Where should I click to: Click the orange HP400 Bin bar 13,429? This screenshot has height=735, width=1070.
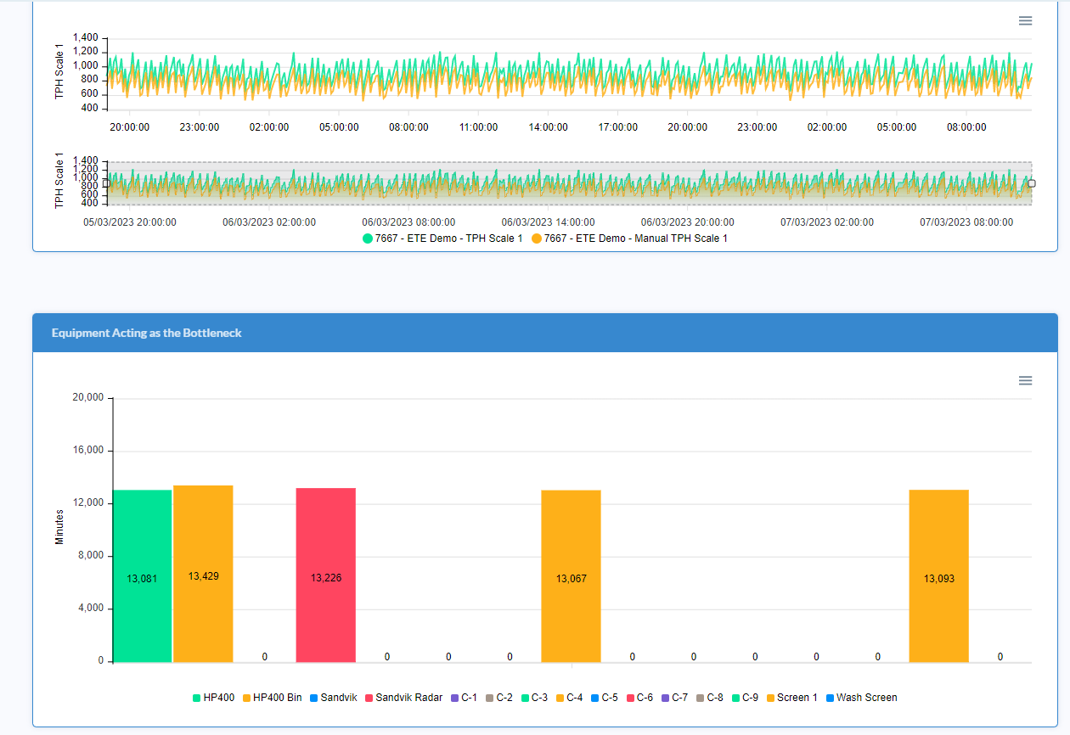(x=203, y=574)
